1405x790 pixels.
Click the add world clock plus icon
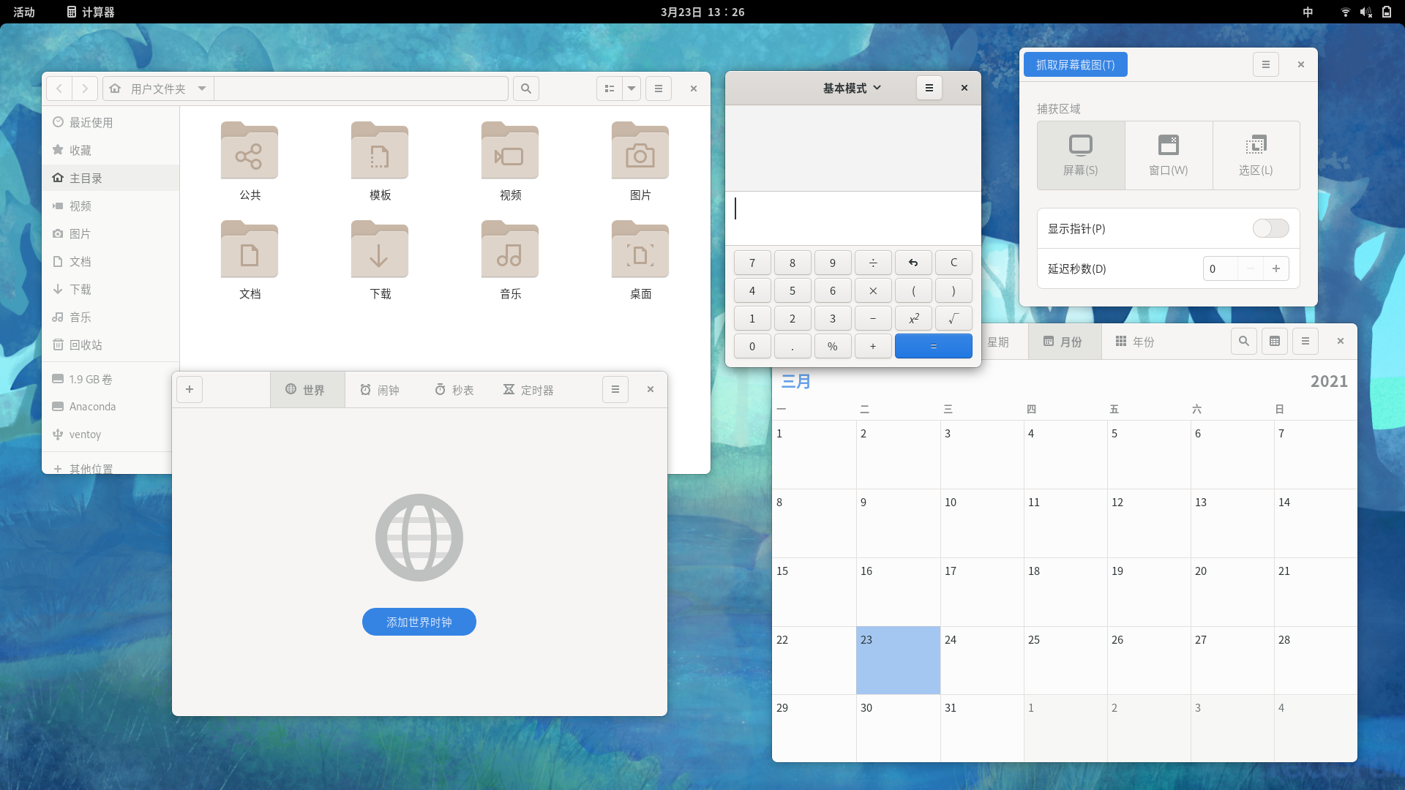190,389
